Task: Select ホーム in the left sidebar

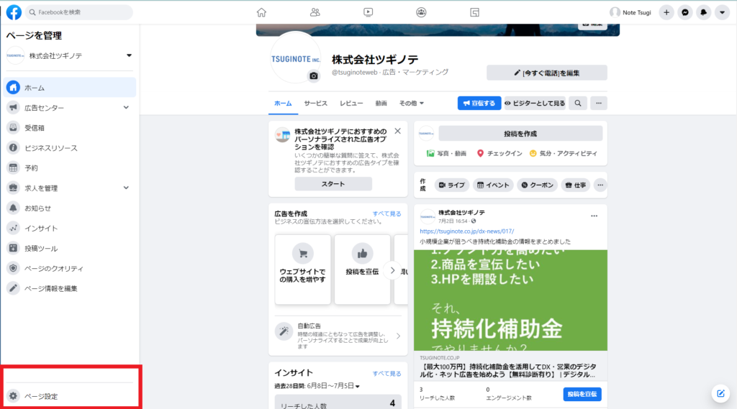Action: tap(70, 88)
